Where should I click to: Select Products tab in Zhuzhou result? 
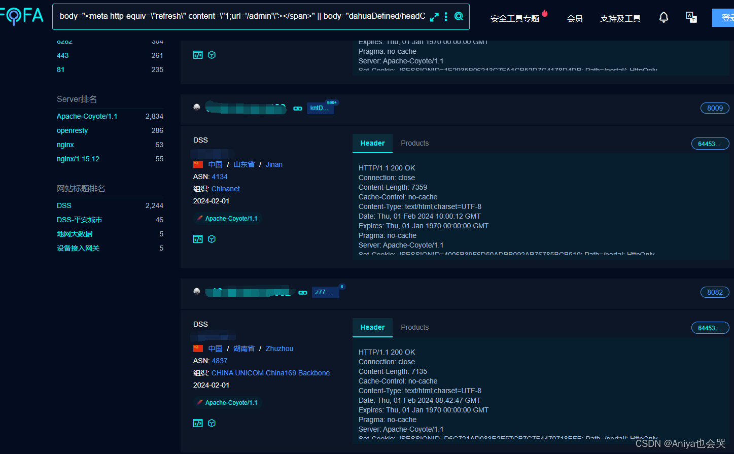[414, 327]
